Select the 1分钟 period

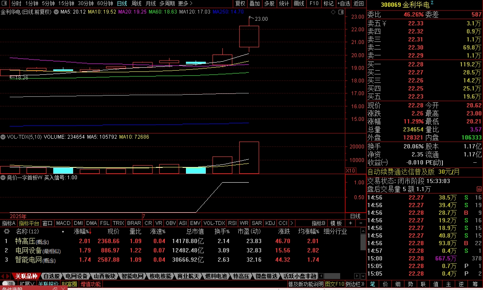pos(32,3)
